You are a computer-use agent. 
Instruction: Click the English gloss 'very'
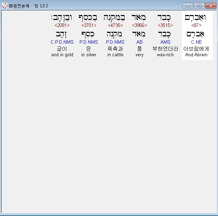(x=139, y=55)
